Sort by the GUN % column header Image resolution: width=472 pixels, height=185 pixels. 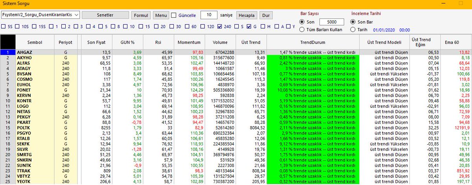tap(128, 42)
